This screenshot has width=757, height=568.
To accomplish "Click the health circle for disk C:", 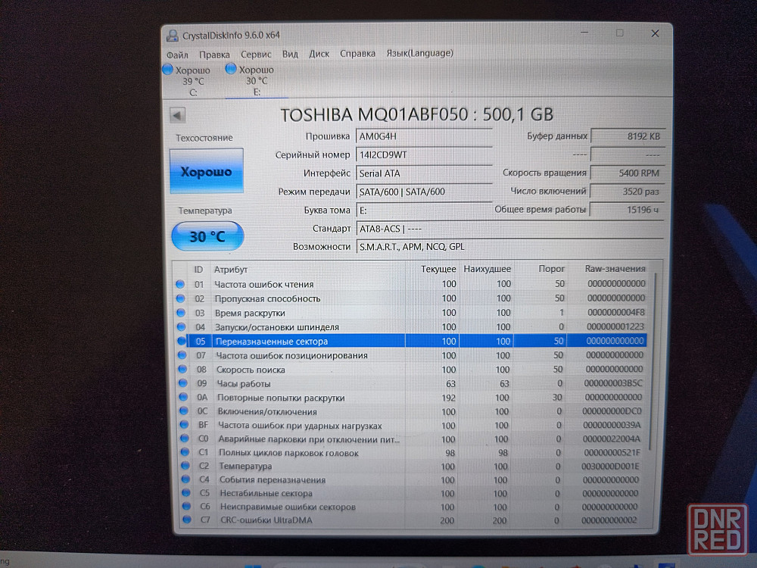I will coord(168,70).
